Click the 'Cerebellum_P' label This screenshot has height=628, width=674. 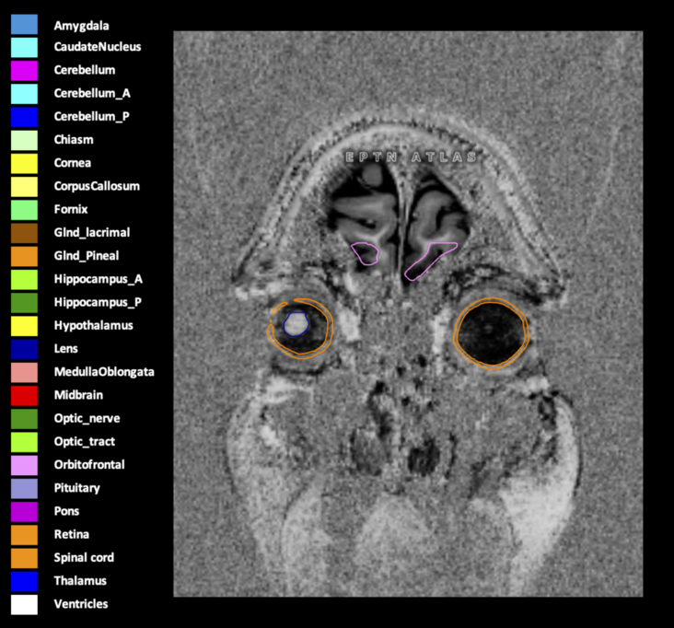pyautogui.click(x=91, y=117)
